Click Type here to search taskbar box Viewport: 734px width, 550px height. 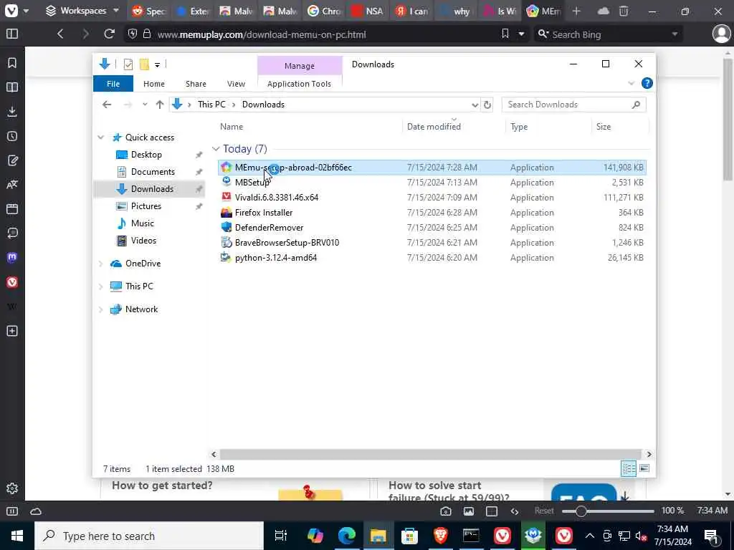(149, 536)
